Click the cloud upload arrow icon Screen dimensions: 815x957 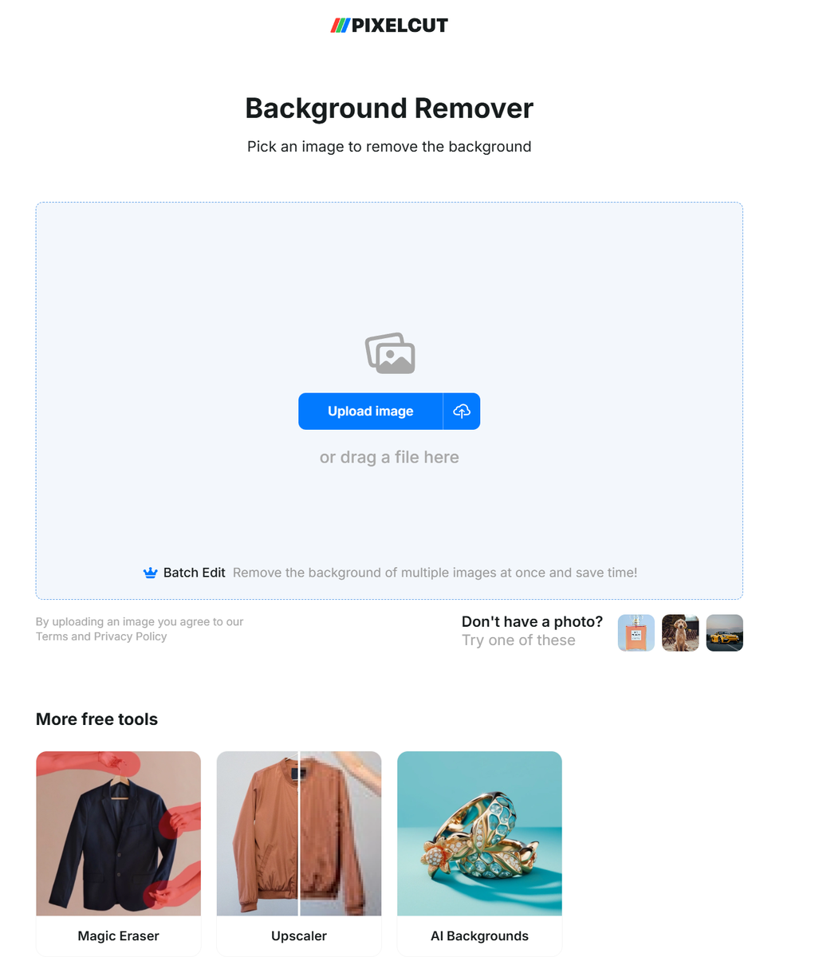click(462, 412)
